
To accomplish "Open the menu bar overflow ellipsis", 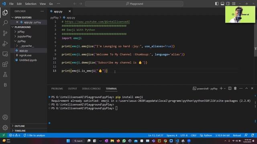I will (58, 4).
